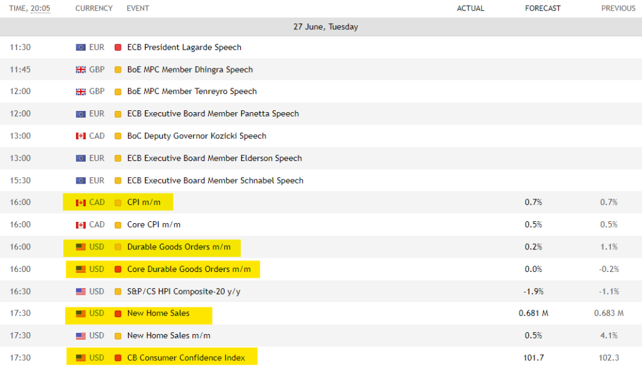
Task: Click the CURRENCY column header
Action: tap(94, 8)
